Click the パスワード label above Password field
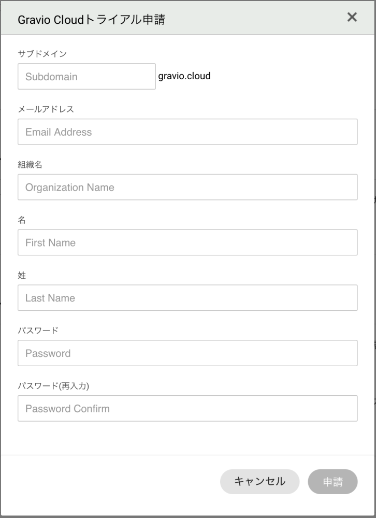 point(38,330)
